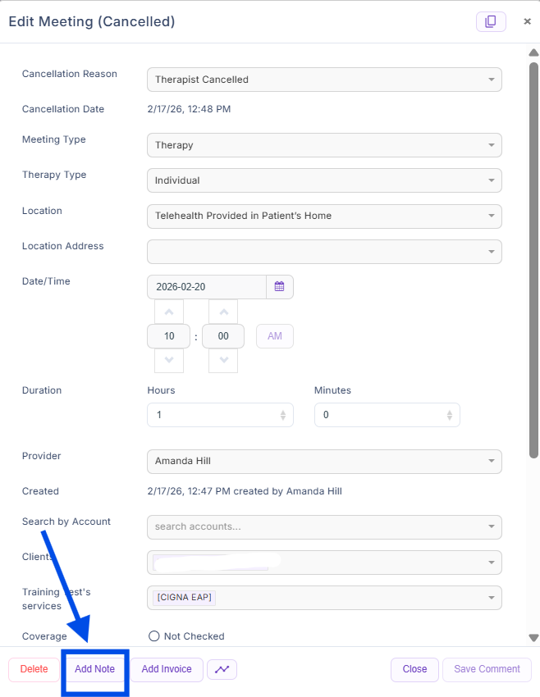Screen dimensions: 540x697
Task: Open the calendar date picker icon
Action: coord(279,287)
